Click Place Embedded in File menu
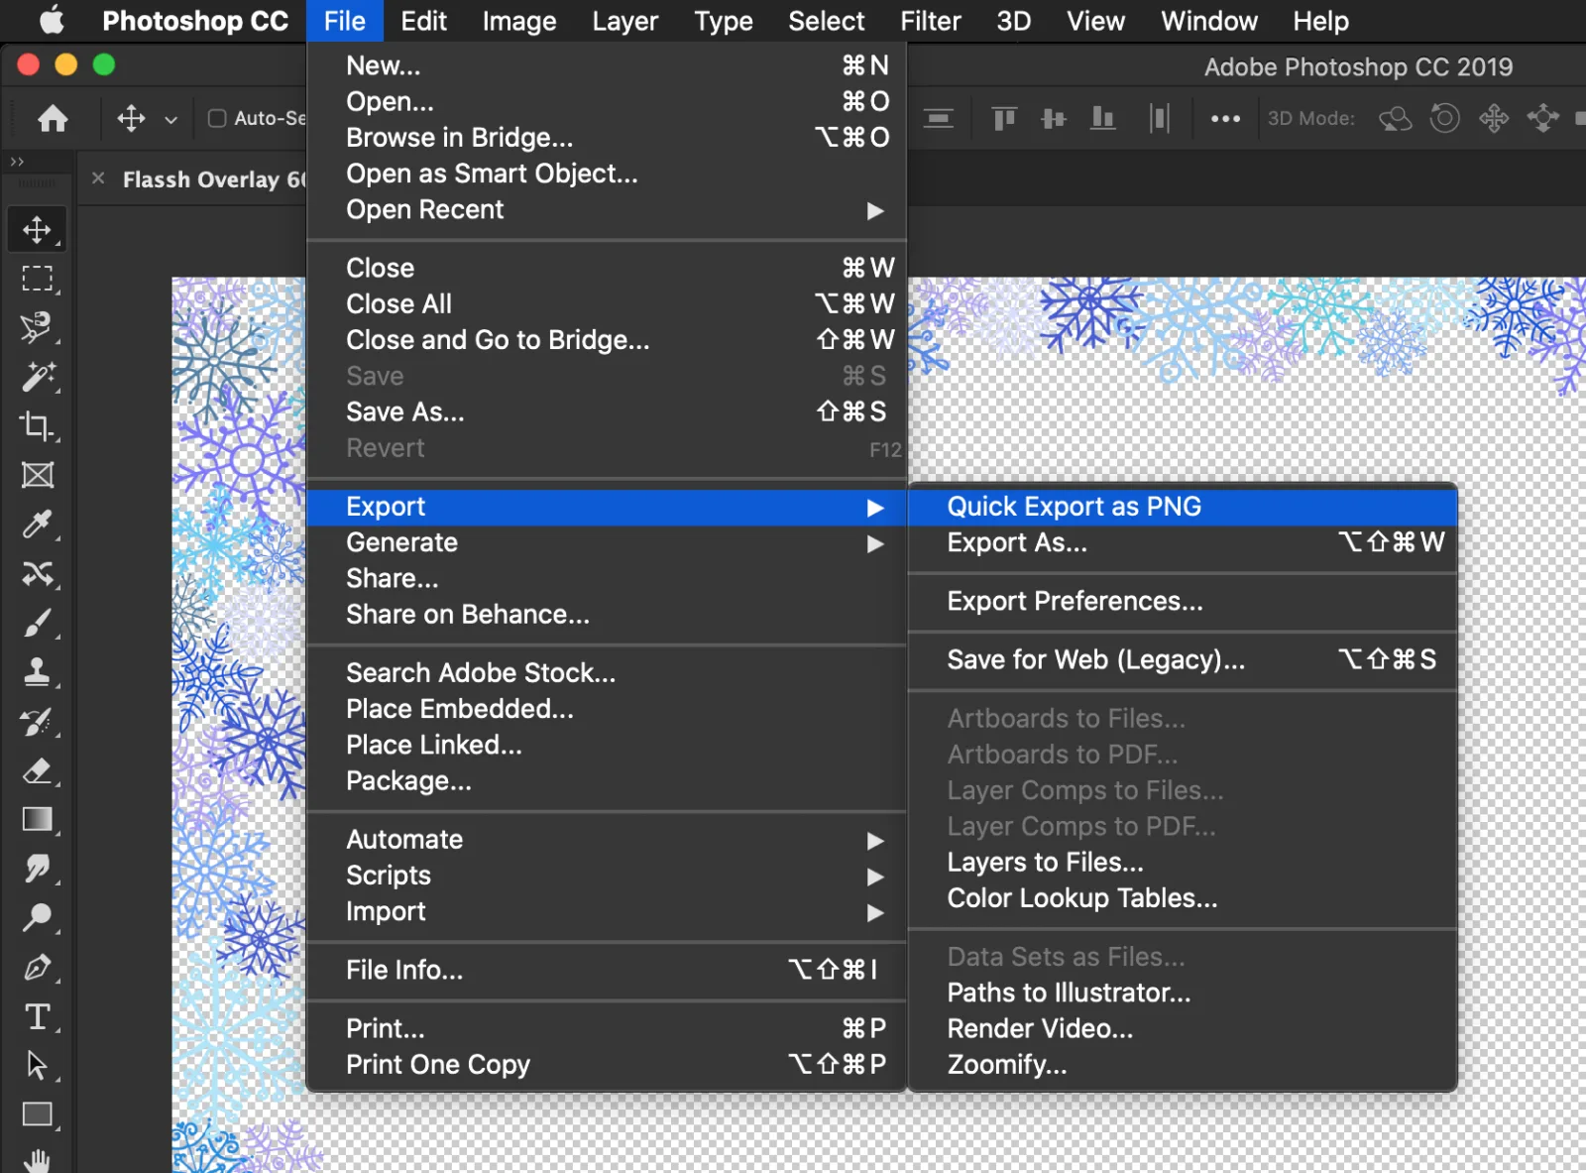 click(x=607, y=709)
